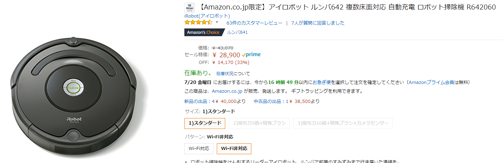Viewport: 503px width, 163px height.
Task: Click the ルンバ641 keyword link
Action: (237, 32)
